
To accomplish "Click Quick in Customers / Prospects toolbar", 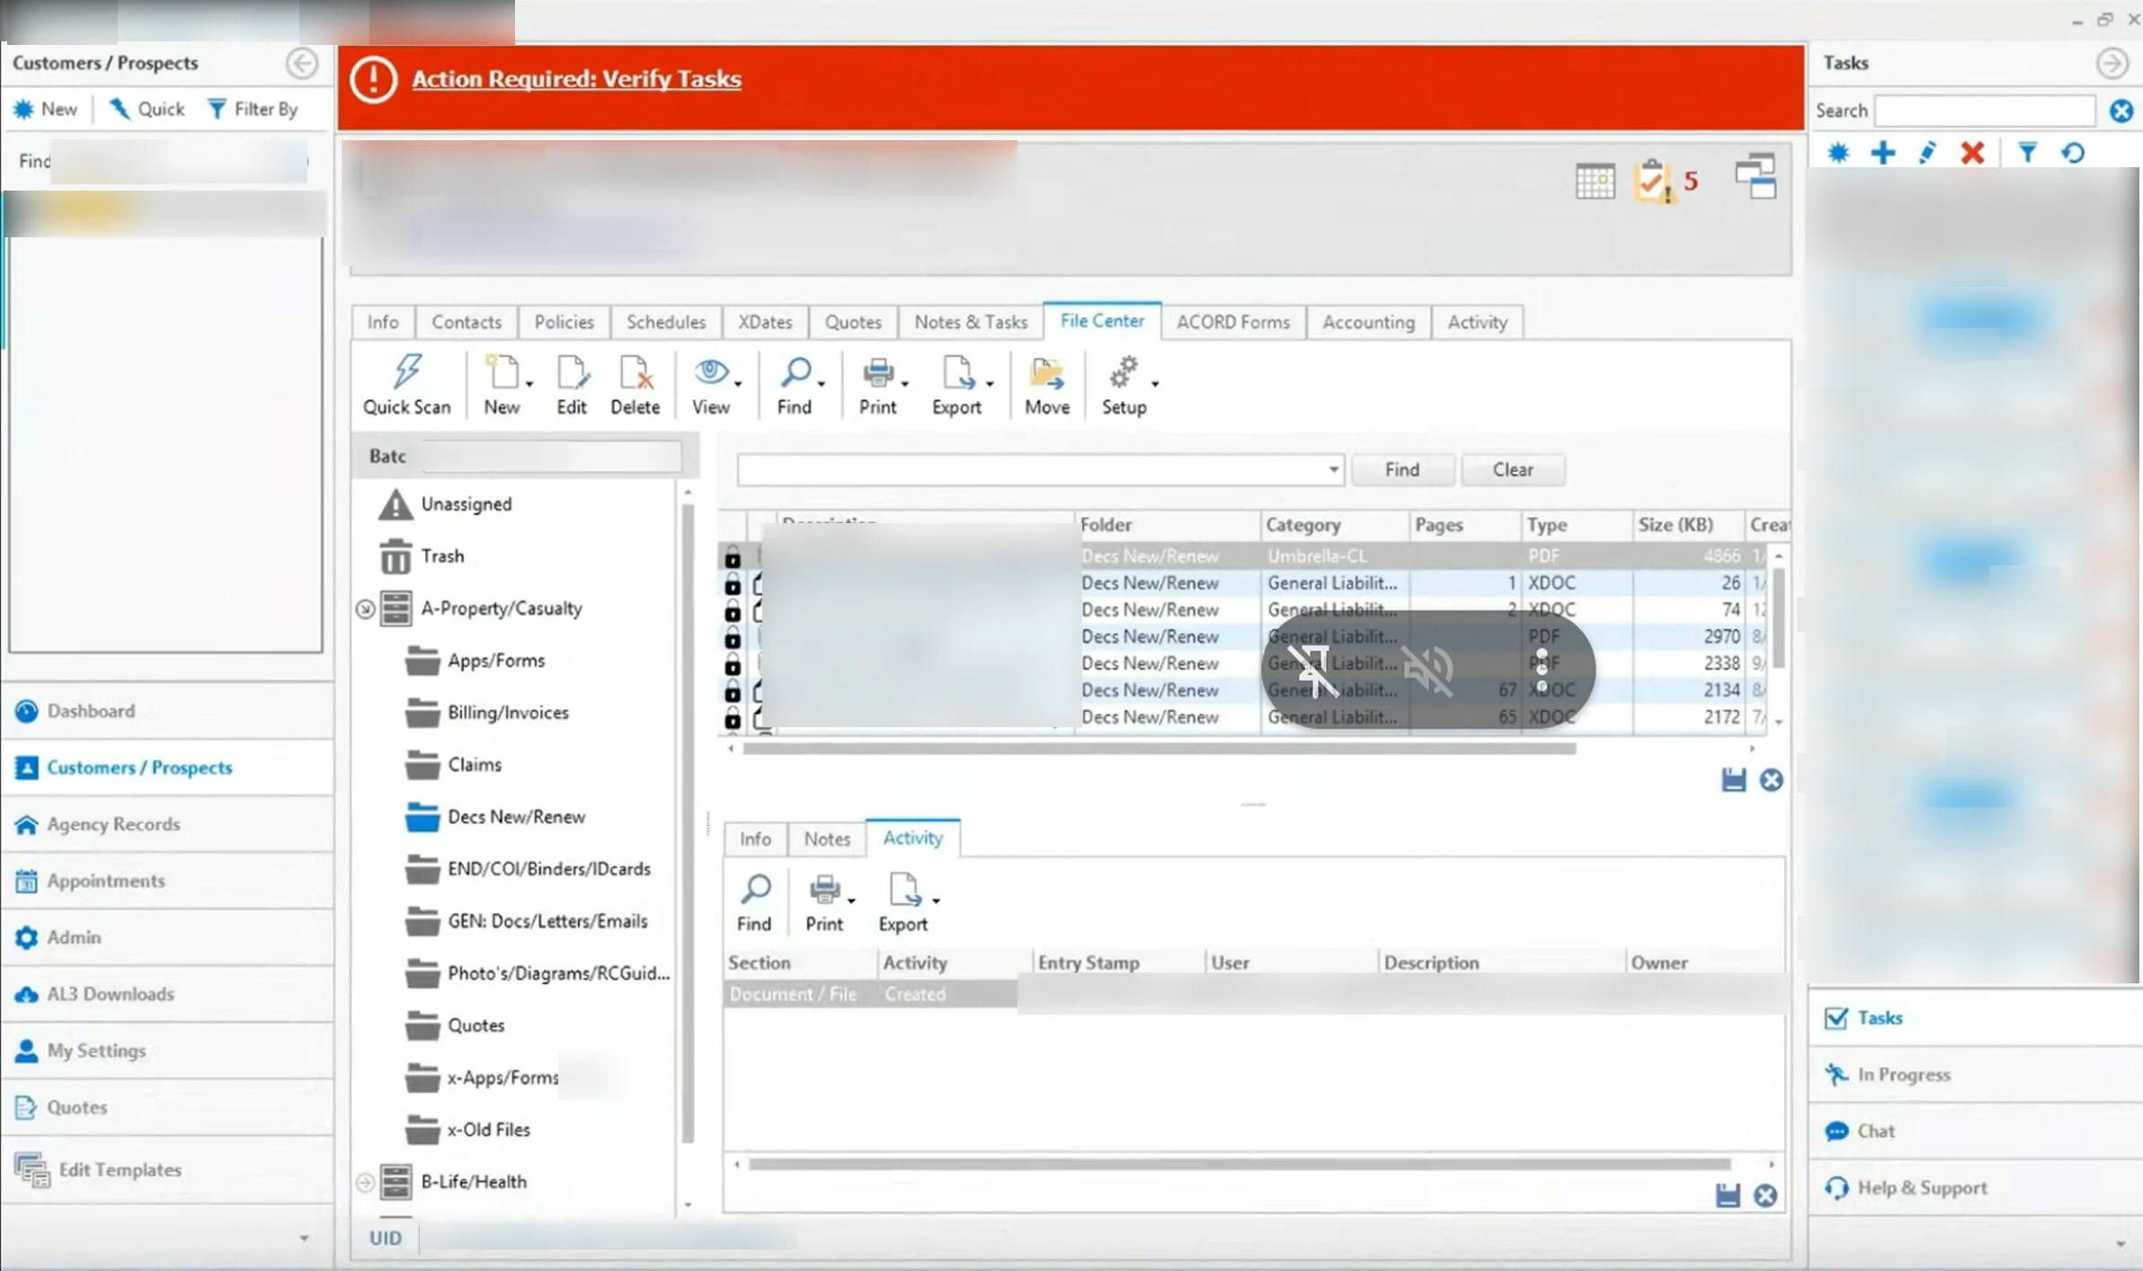I will click(147, 109).
